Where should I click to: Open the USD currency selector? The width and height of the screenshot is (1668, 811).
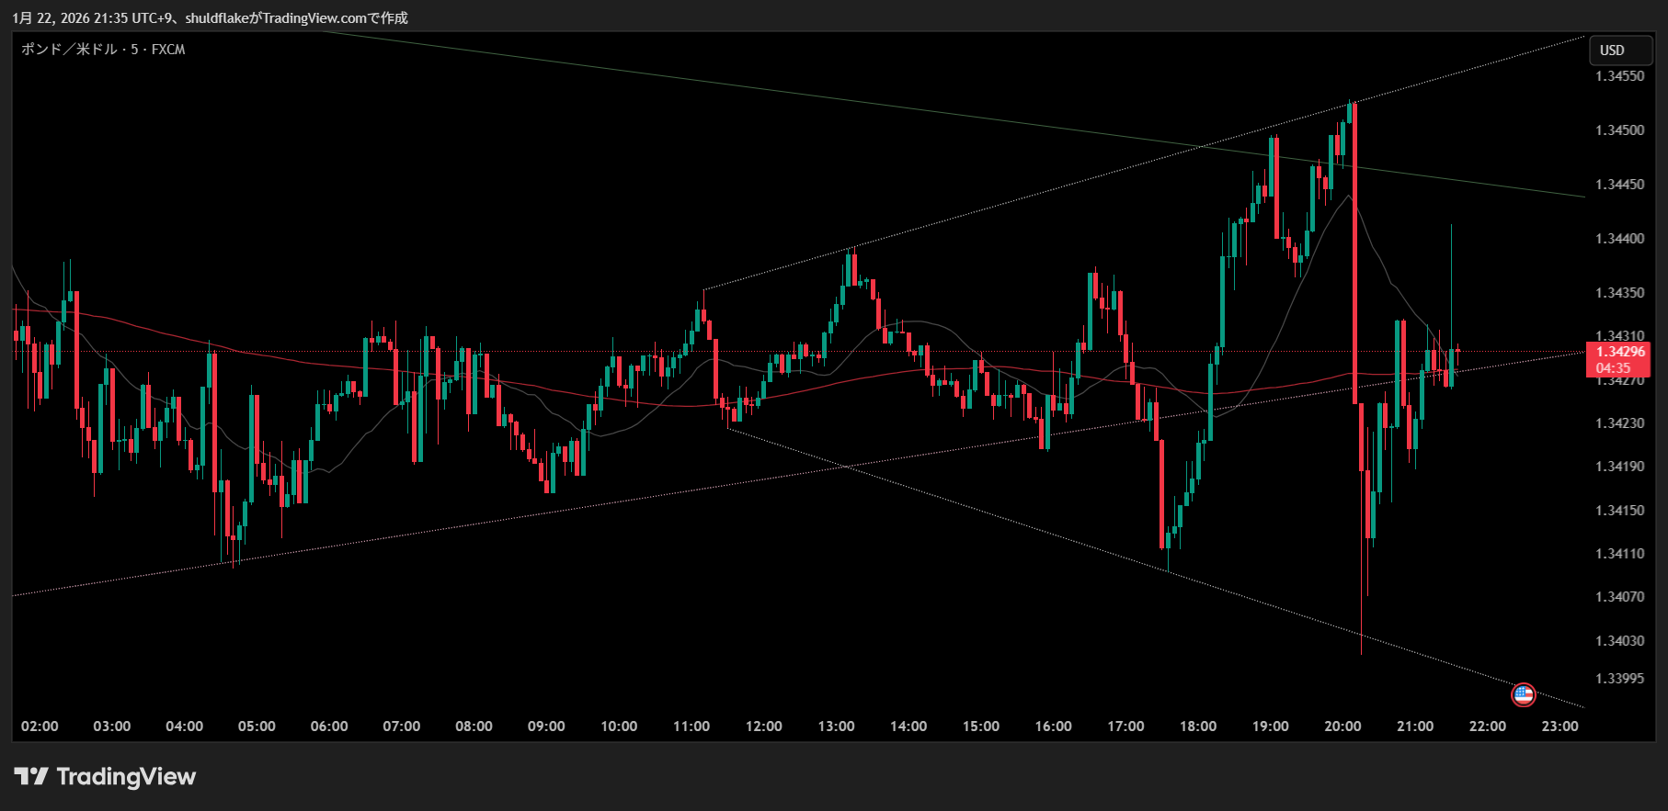click(x=1619, y=51)
